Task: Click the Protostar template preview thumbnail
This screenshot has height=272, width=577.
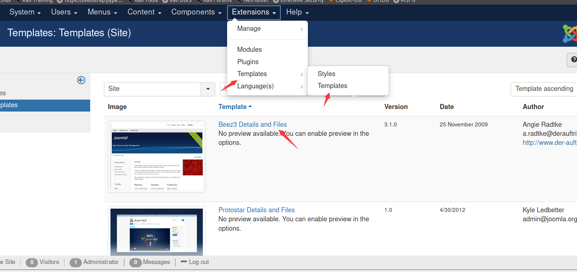Action: coord(156,231)
